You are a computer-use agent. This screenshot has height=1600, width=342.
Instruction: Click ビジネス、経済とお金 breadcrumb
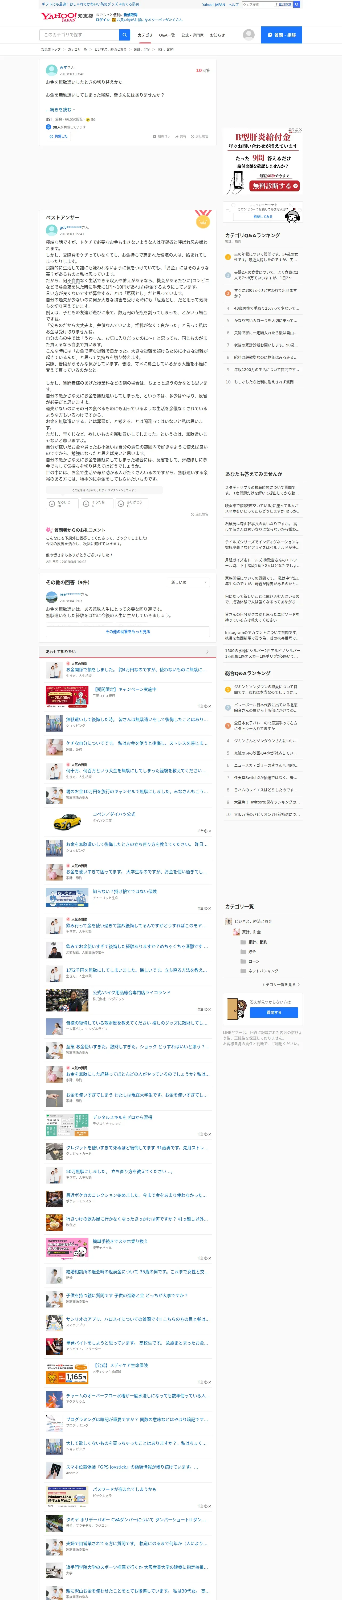[x=111, y=49]
